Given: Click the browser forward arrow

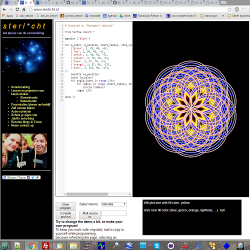Looking at the screenshot, I should pyautogui.click(x=11, y=9).
